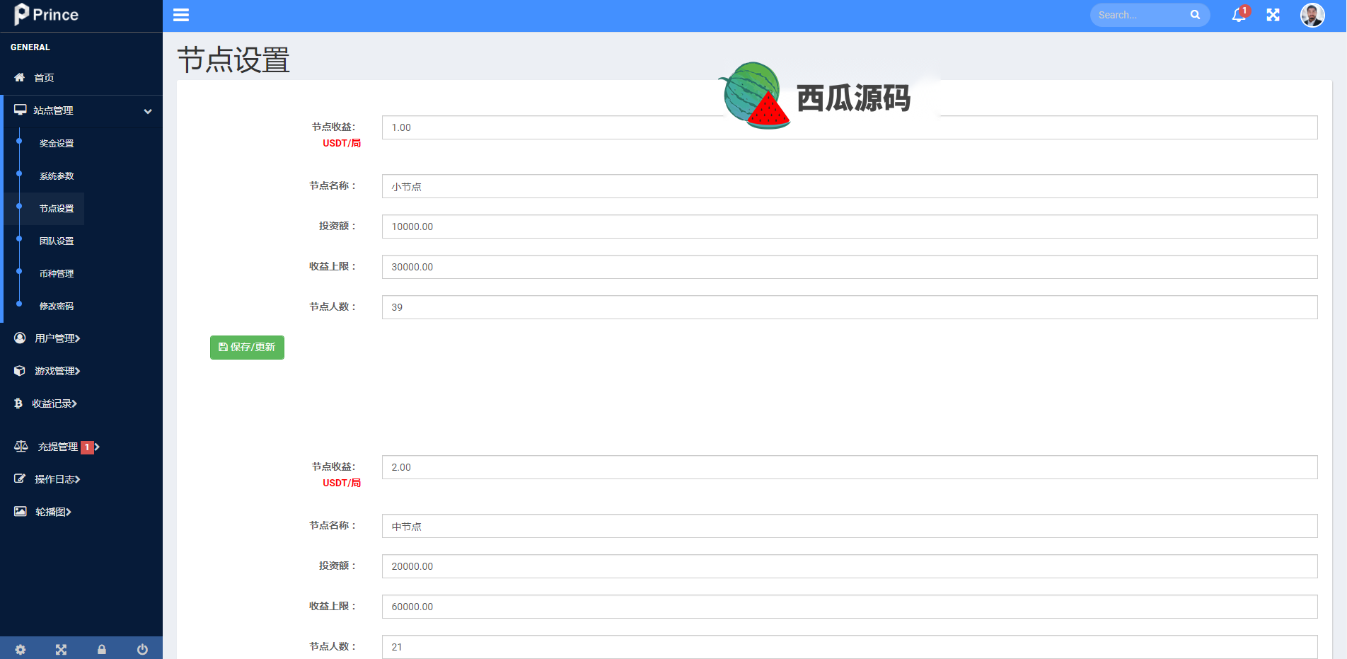Screen dimensions: 1347x659
Task: Click the 节点名称 field with 小节点
Action: [850, 186]
